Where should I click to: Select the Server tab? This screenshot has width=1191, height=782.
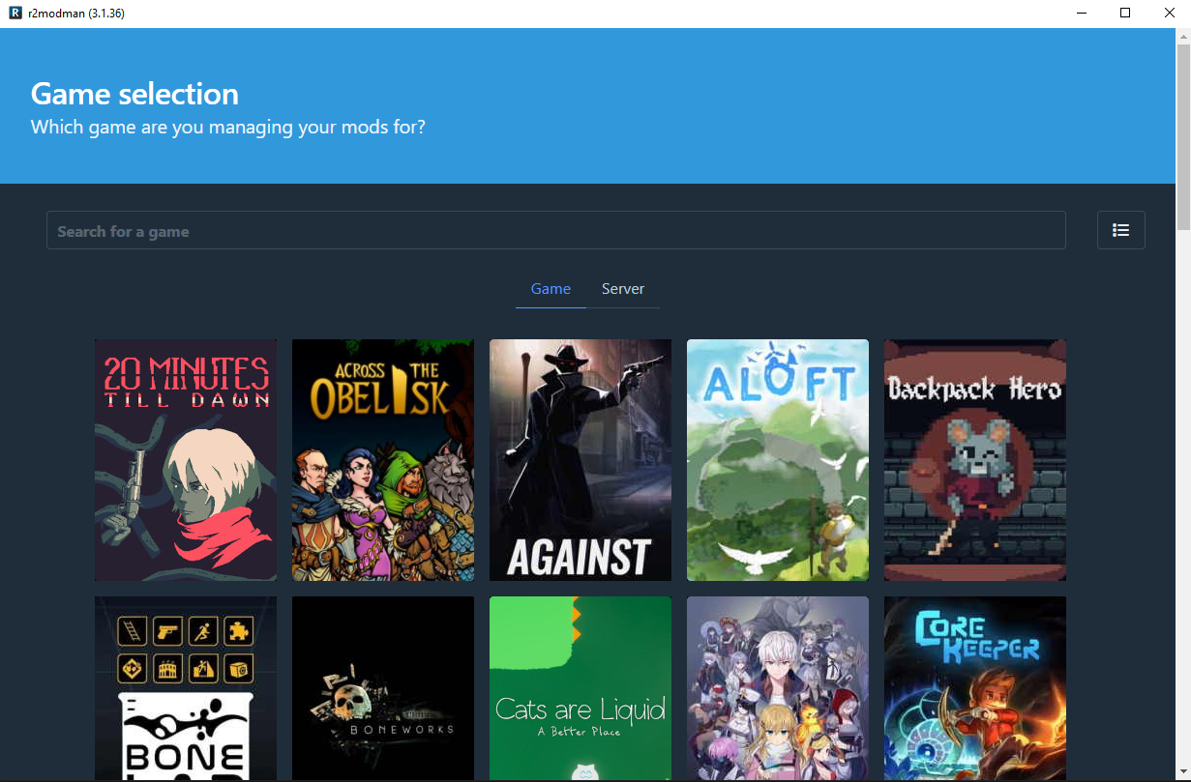pyautogui.click(x=623, y=289)
